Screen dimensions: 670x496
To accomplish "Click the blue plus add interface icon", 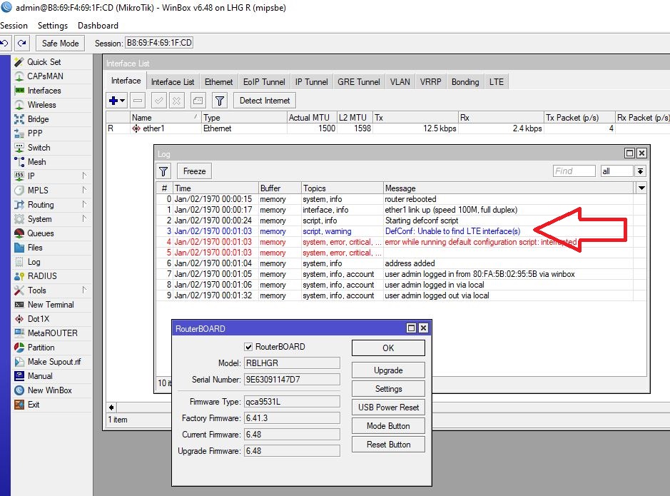I will tap(114, 101).
